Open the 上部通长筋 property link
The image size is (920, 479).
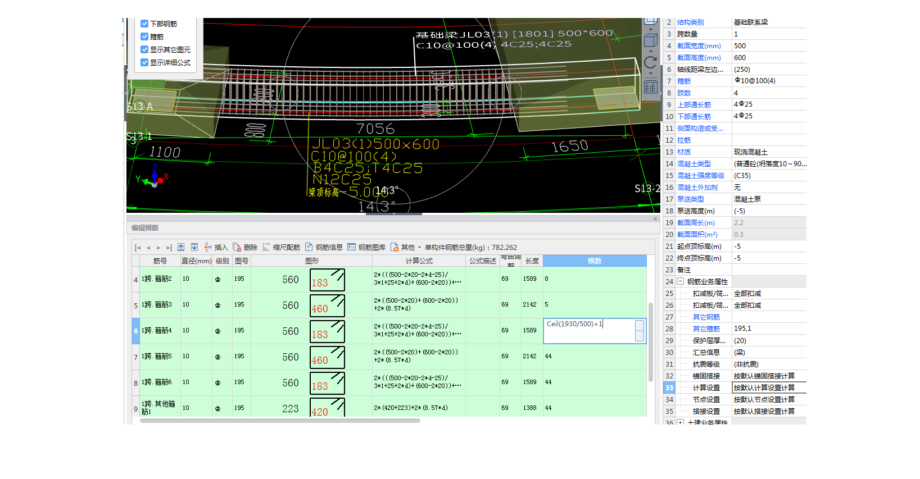tap(694, 105)
